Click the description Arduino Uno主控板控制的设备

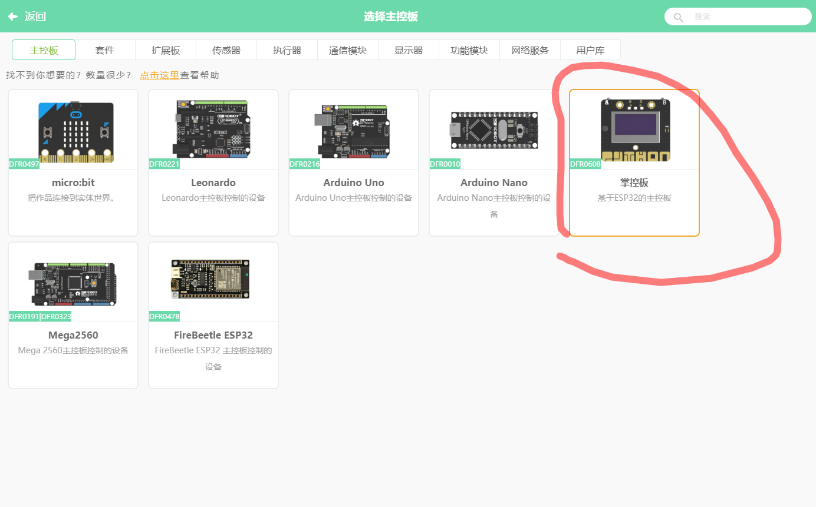tap(354, 198)
